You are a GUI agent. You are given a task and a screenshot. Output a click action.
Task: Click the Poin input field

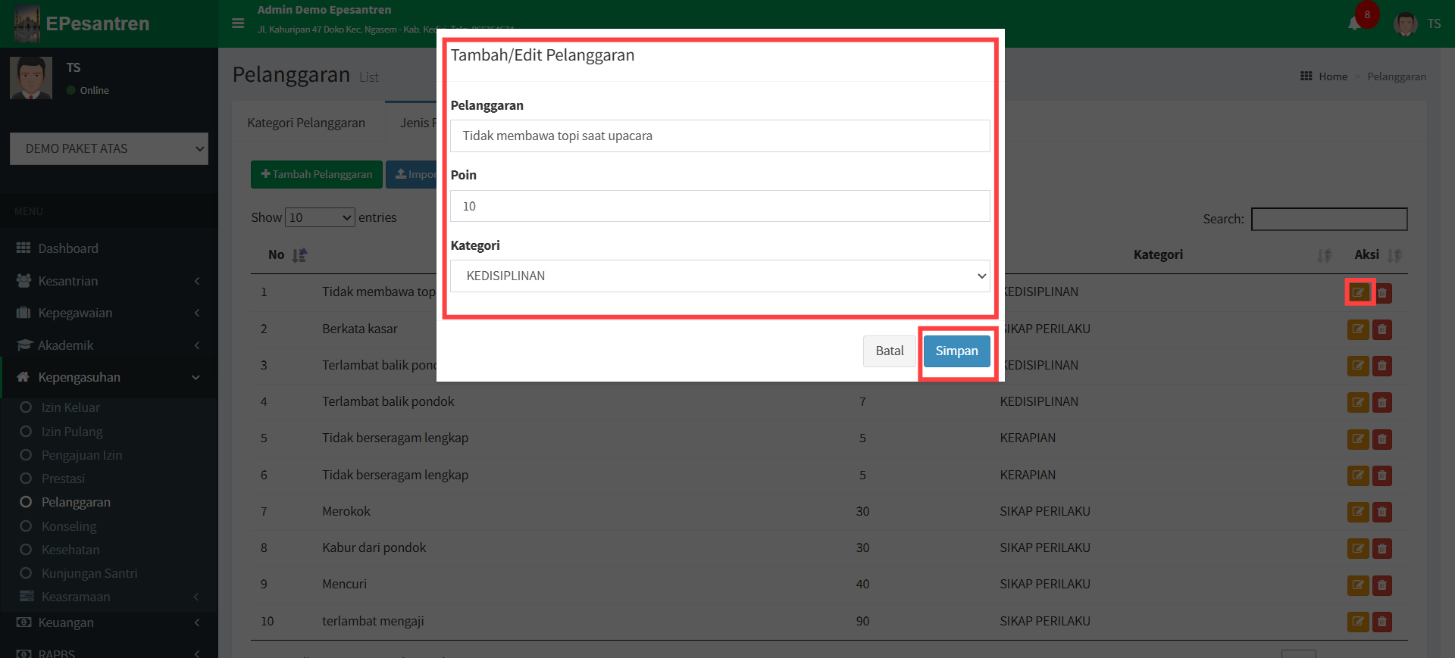pyautogui.click(x=720, y=206)
